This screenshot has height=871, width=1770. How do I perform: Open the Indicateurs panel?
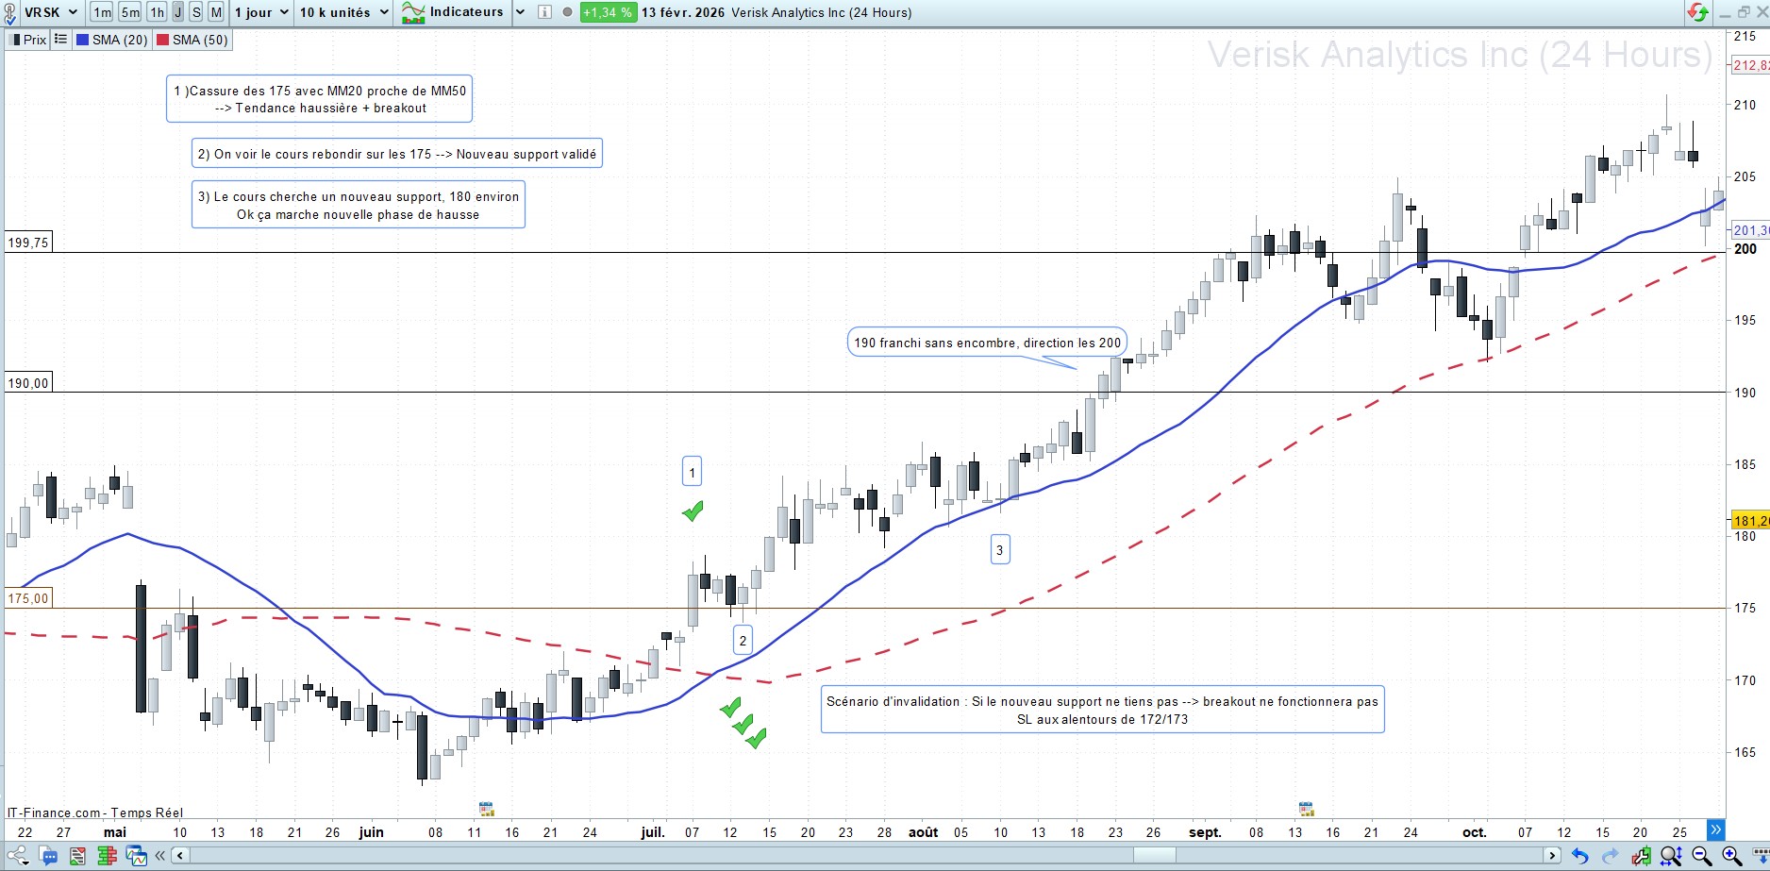pos(453,12)
